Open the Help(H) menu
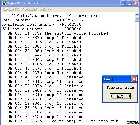Image resolution: width=140 pixels, height=125 pixels. point(45,10)
